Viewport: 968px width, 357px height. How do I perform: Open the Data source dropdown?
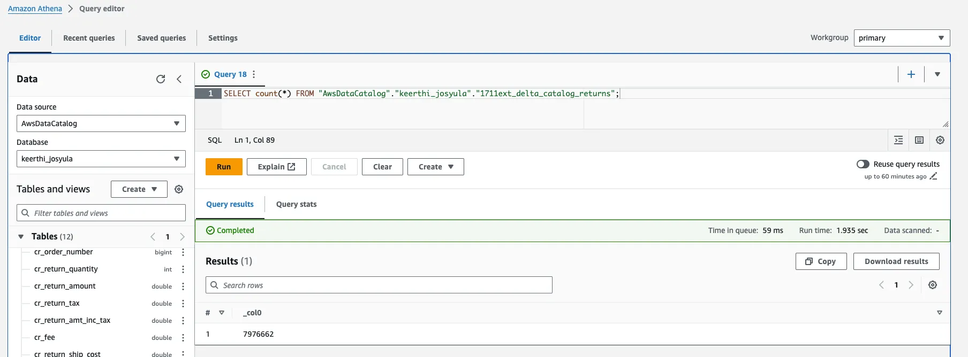[x=101, y=123]
